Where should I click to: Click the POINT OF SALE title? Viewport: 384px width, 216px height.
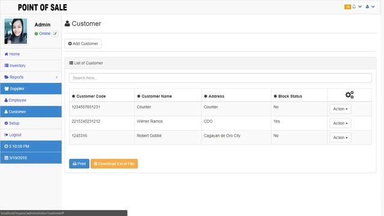43,7
